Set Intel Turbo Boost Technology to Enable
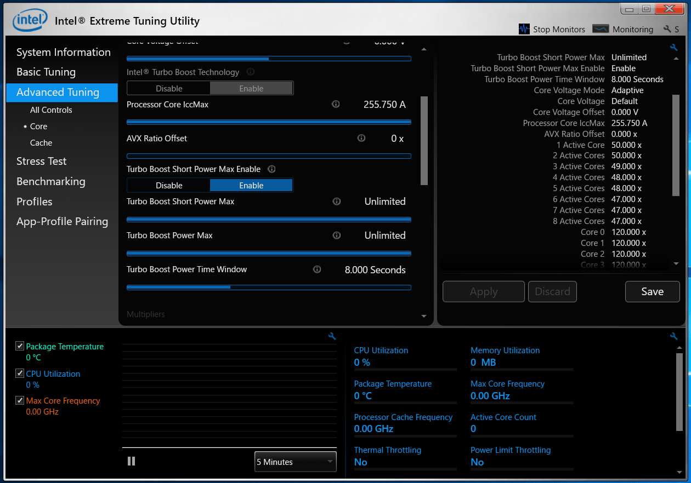Viewport: 691px width, 483px height. [251, 88]
